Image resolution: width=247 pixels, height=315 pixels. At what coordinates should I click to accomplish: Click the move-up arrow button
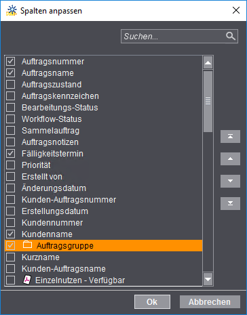(230, 159)
